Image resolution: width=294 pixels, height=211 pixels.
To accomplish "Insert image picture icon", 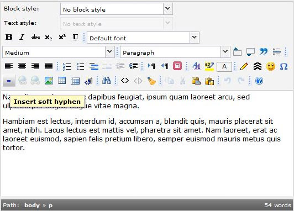I will point(49,81).
